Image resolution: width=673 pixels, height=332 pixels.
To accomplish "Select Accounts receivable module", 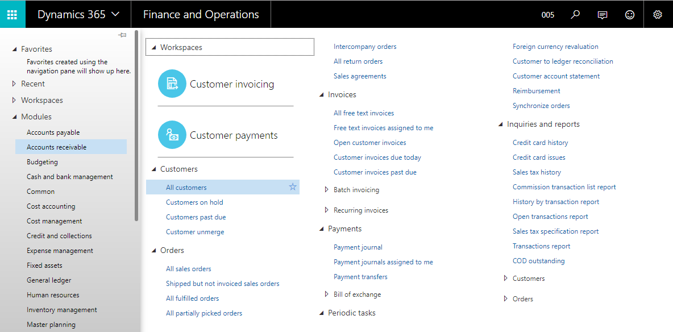I will pos(71,147).
